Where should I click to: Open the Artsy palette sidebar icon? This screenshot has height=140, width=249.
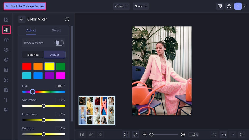pos(6,60)
